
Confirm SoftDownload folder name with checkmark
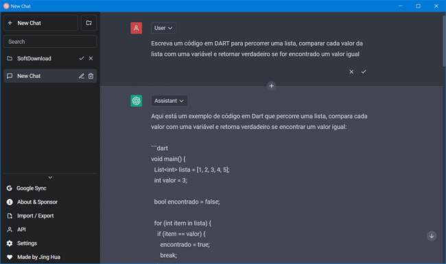(x=82, y=58)
